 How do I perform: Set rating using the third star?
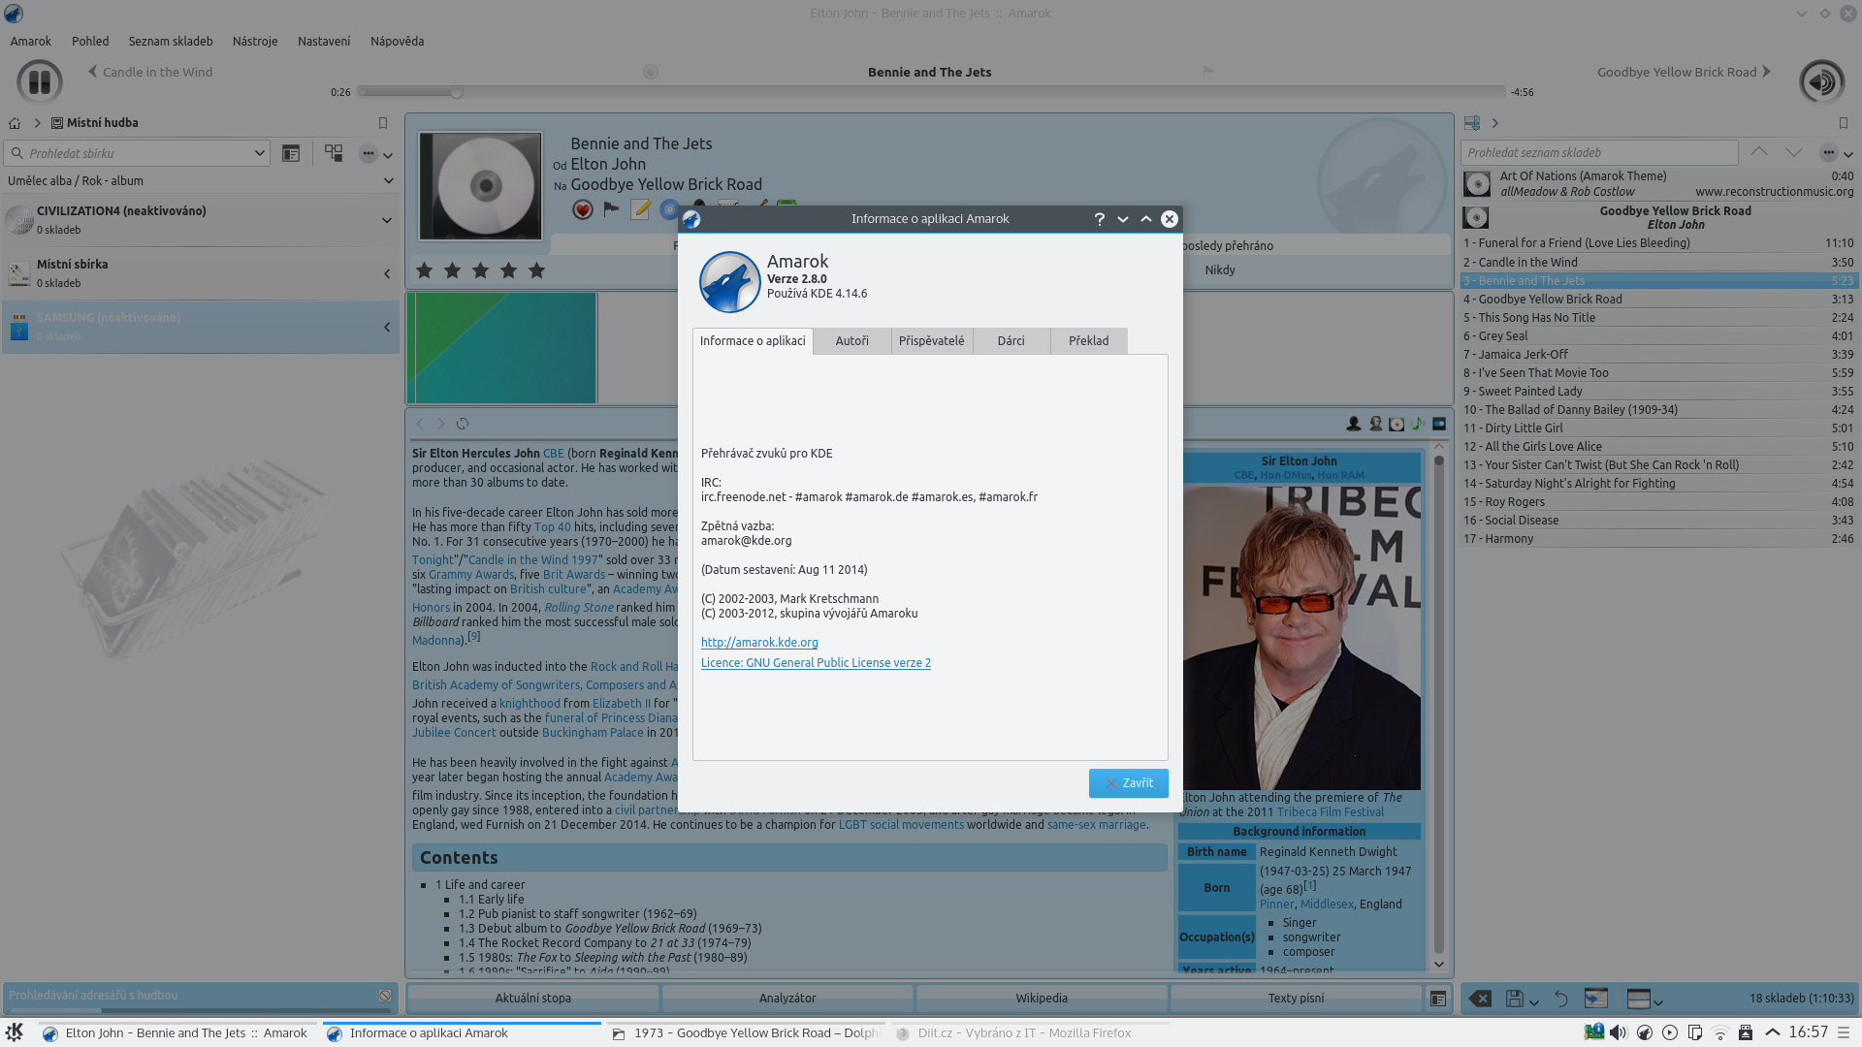[x=480, y=270]
